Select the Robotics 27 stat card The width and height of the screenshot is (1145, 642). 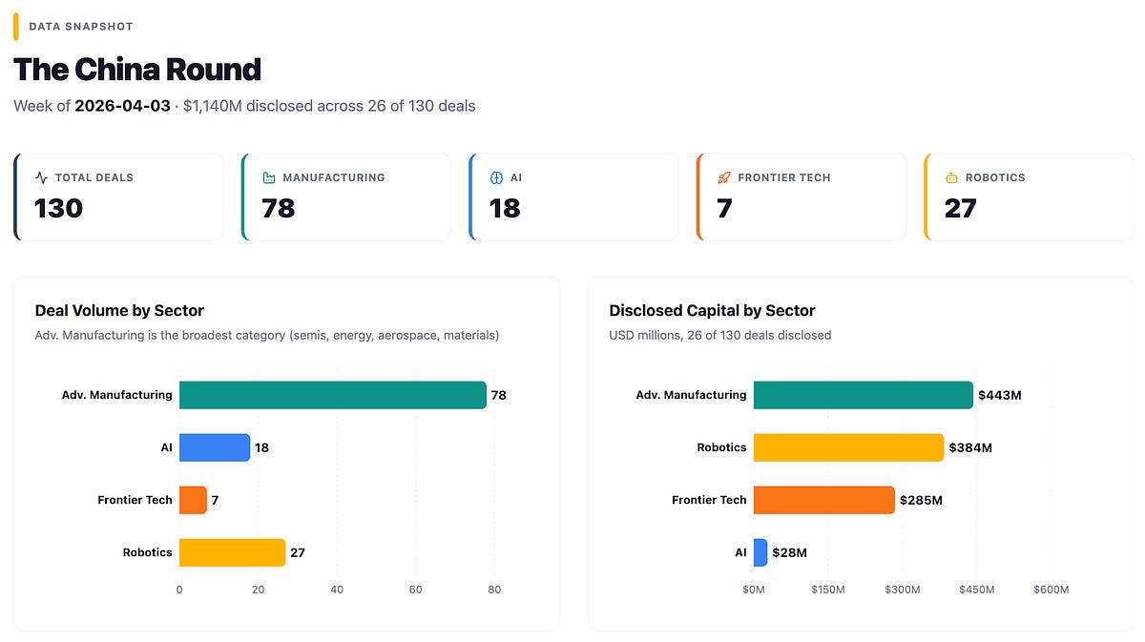click(x=1029, y=197)
